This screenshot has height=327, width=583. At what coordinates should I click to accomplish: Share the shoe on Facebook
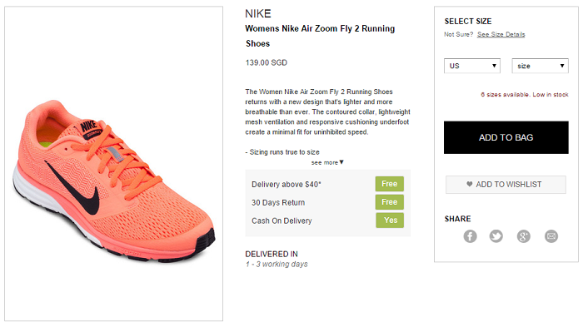click(470, 236)
